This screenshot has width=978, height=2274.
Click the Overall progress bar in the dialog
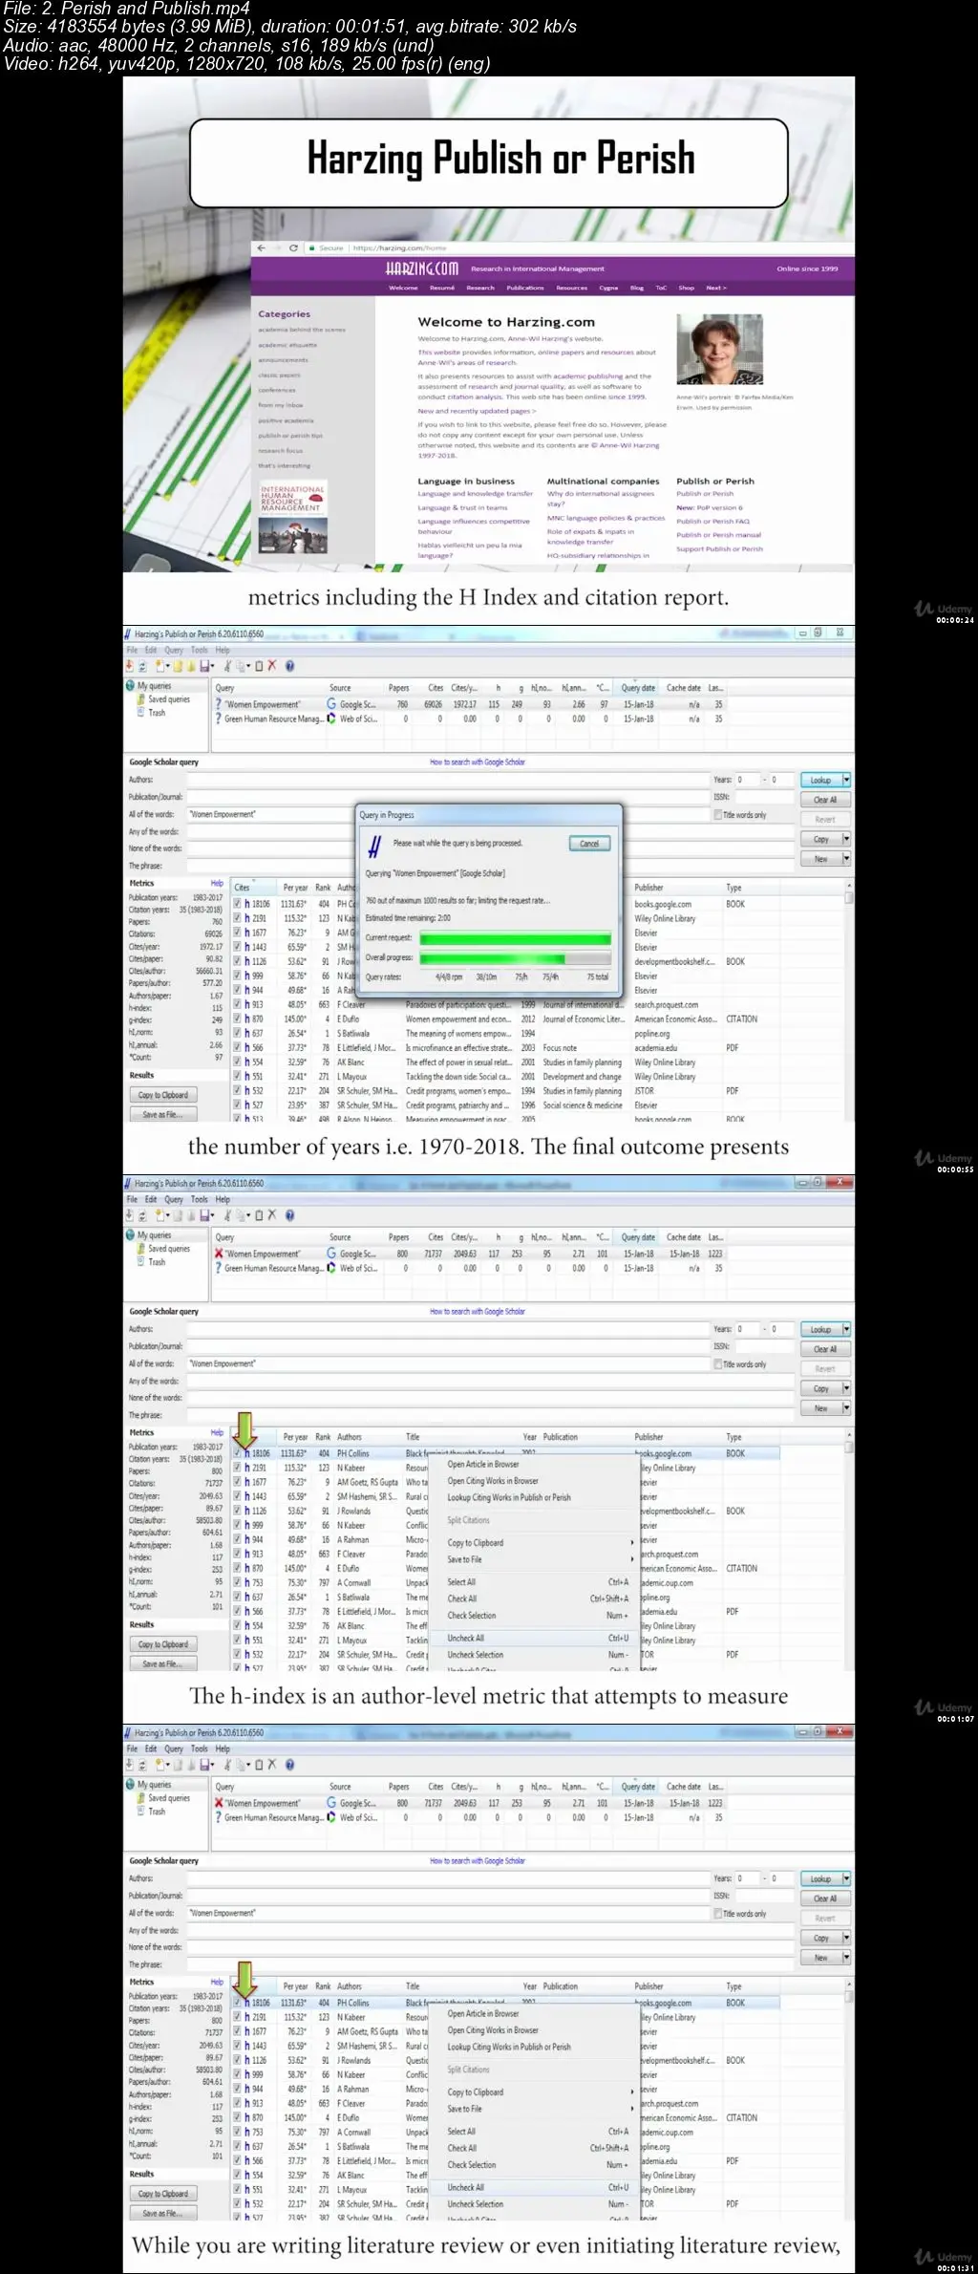(x=515, y=958)
